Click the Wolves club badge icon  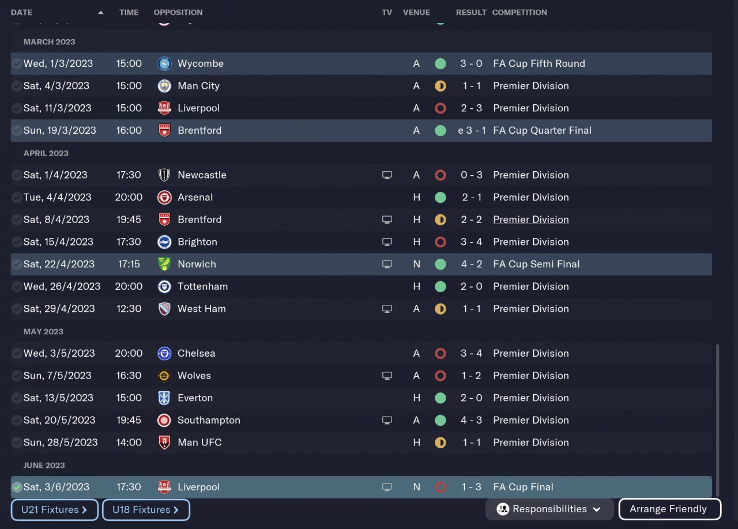tap(164, 376)
